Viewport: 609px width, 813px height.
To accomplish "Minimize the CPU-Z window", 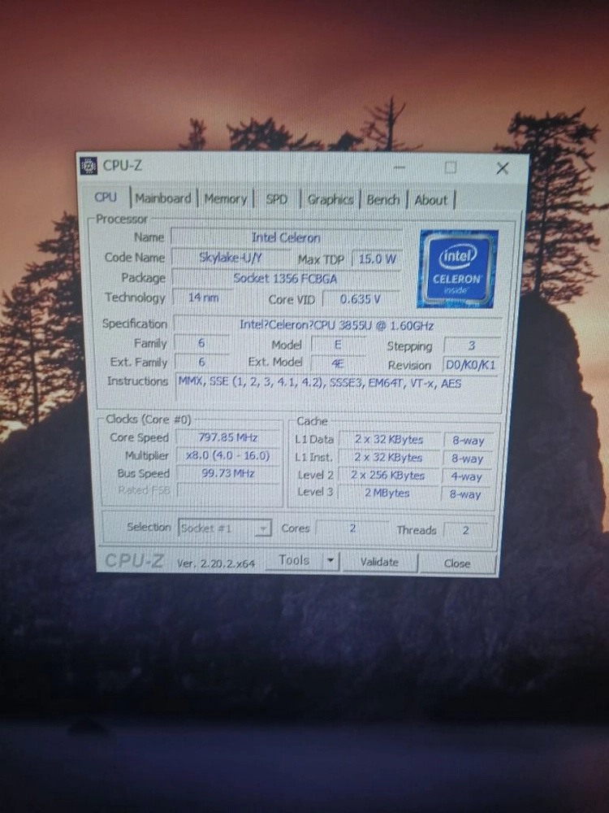I will (x=400, y=167).
